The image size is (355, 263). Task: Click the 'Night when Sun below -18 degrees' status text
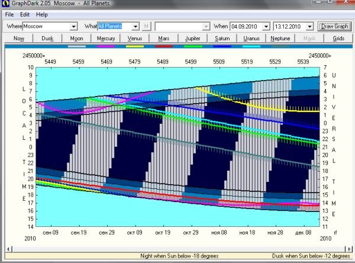coord(179,256)
